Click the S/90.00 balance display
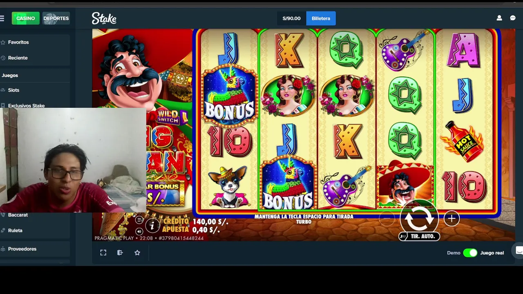 (x=291, y=18)
